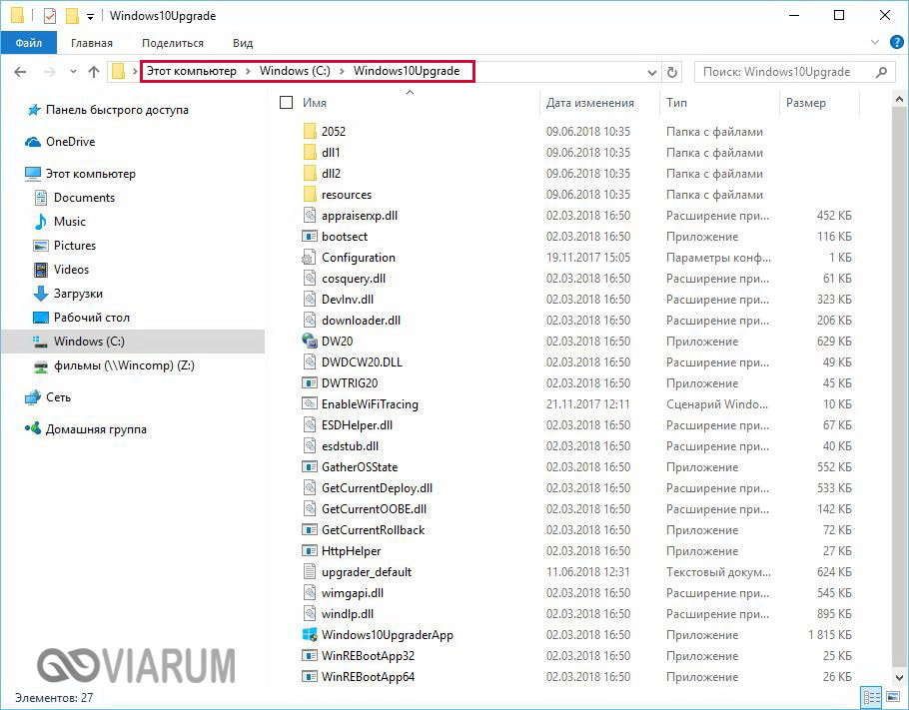Viewport: 909px width, 710px height.
Task: Click the quick access star icon
Action: pos(34,110)
